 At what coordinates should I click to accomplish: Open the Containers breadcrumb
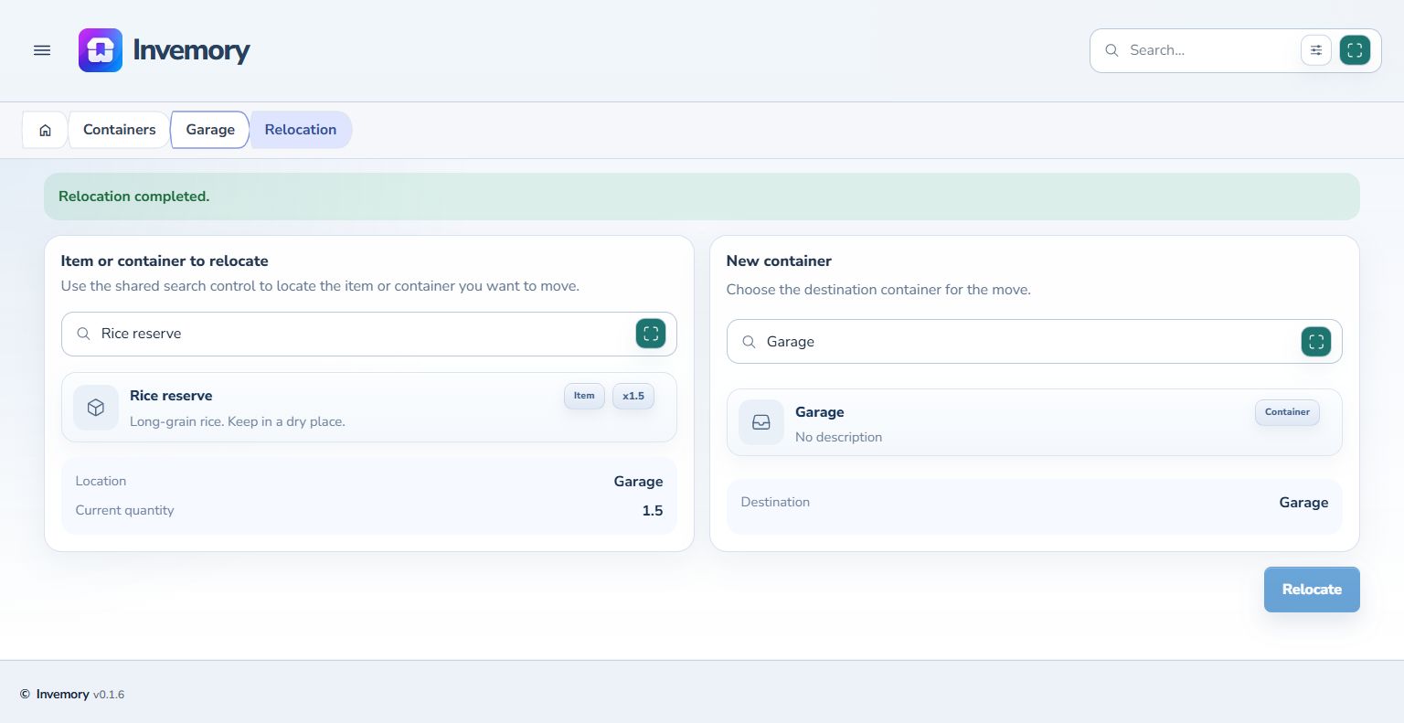tap(119, 130)
